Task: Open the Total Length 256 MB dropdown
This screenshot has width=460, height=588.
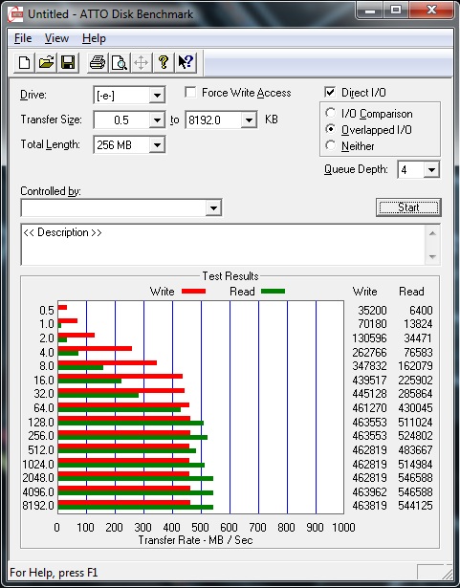Action: [157, 144]
